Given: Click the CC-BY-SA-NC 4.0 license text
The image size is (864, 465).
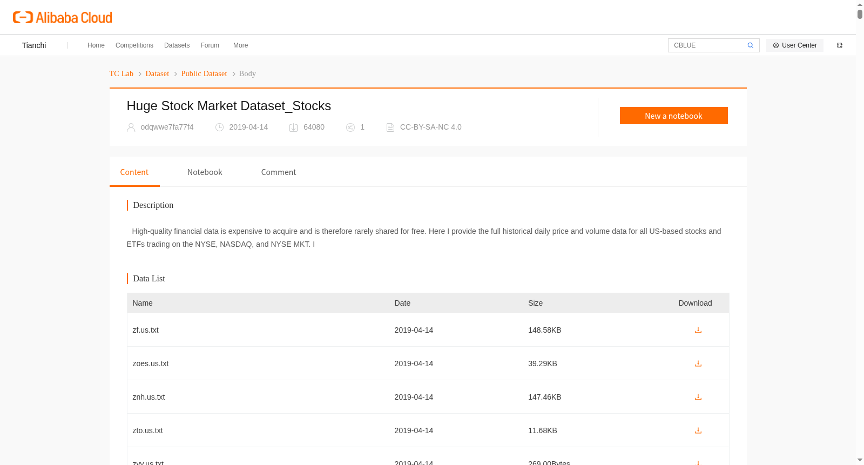Looking at the screenshot, I should [x=431, y=127].
